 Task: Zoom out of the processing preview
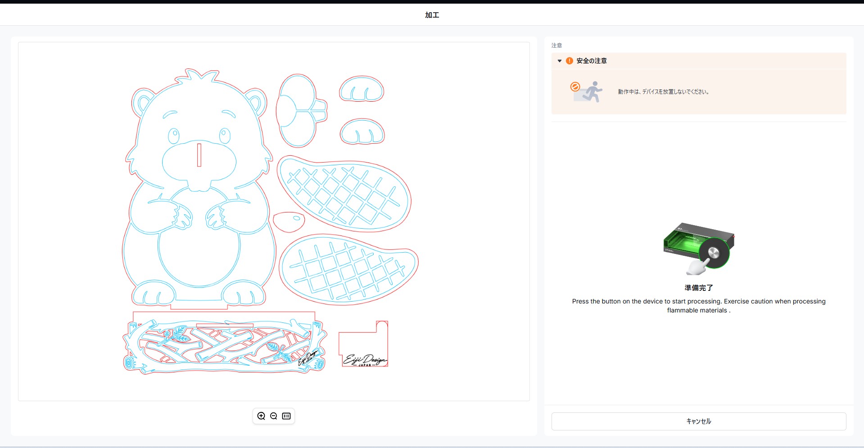(x=274, y=416)
